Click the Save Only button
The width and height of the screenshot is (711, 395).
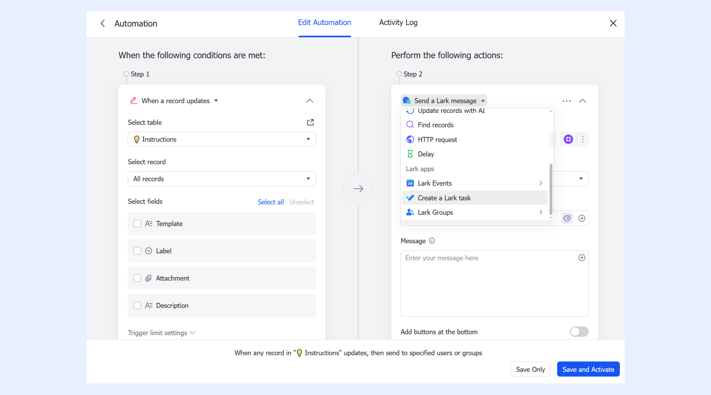pyautogui.click(x=530, y=369)
